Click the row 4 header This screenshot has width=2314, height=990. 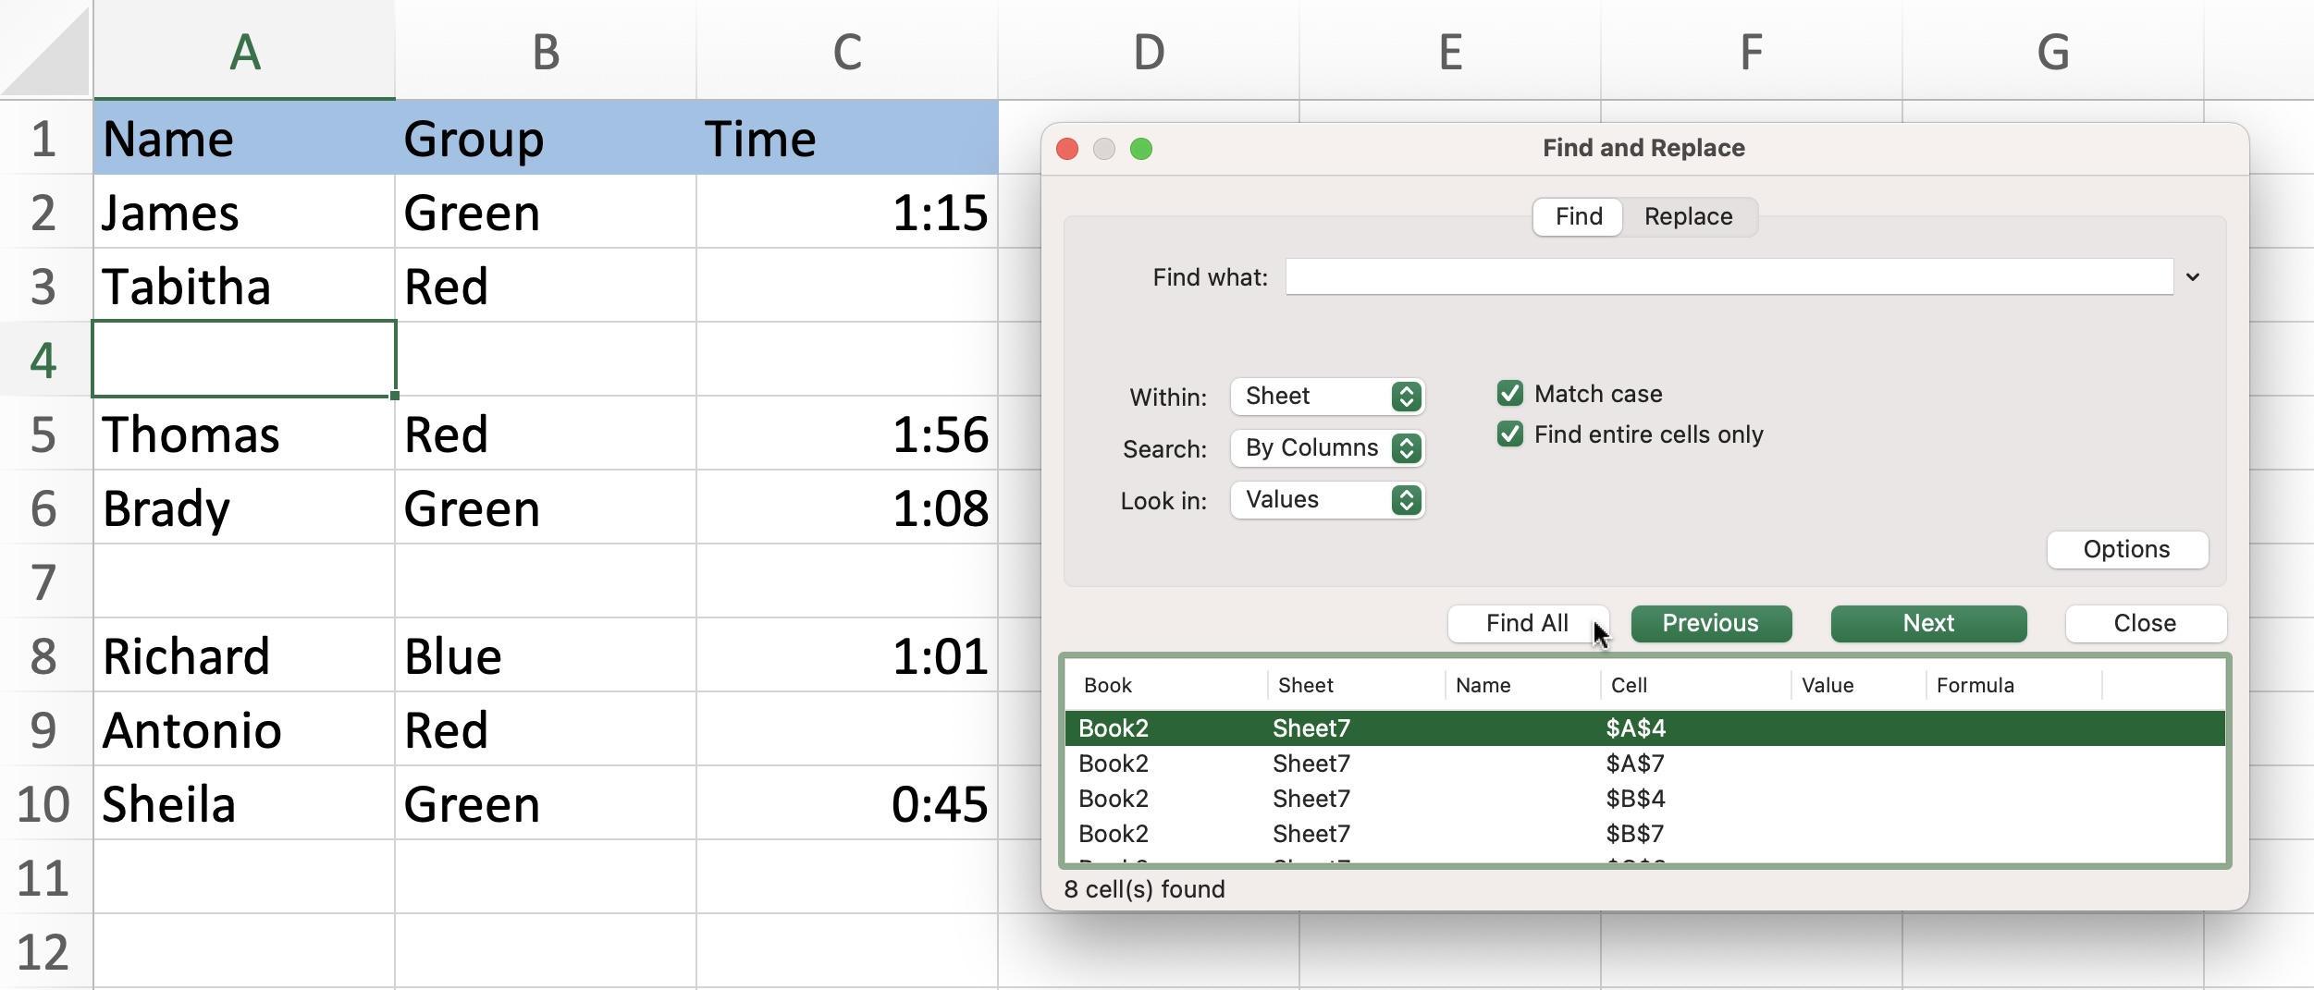(43, 360)
